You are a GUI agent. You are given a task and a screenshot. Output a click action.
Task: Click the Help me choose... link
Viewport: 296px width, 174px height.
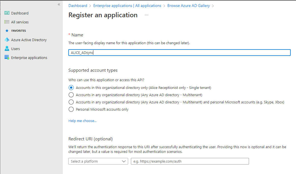[x=83, y=121]
